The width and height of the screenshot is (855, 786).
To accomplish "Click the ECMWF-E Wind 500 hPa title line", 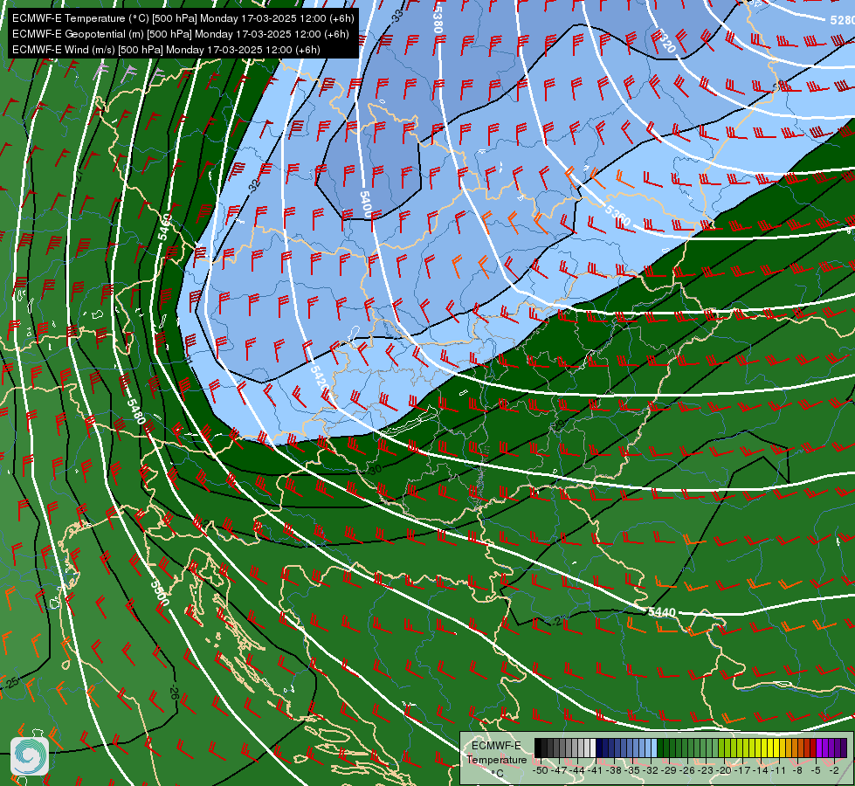I will [x=166, y=50].
